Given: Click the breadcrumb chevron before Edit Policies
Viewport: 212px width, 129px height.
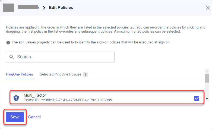Looking at the screenshot, I should [x=44, y=8].
